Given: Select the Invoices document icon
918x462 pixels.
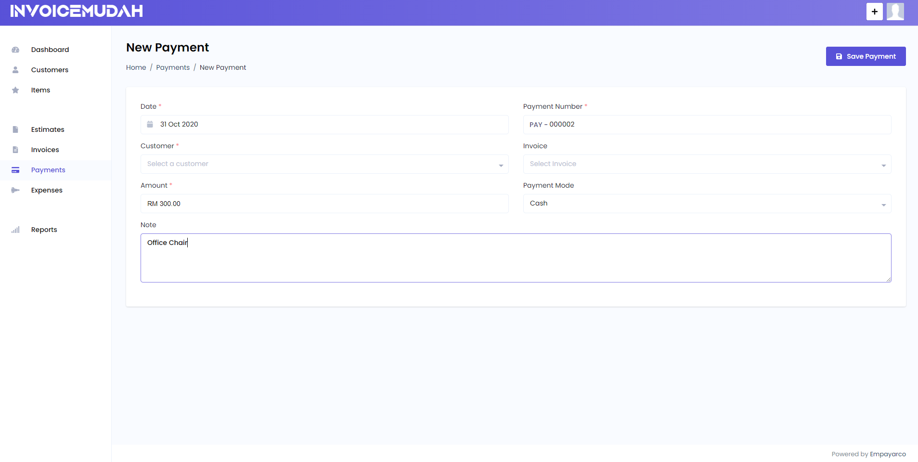Looking at the screenshot, I should [x=16, y=150].
